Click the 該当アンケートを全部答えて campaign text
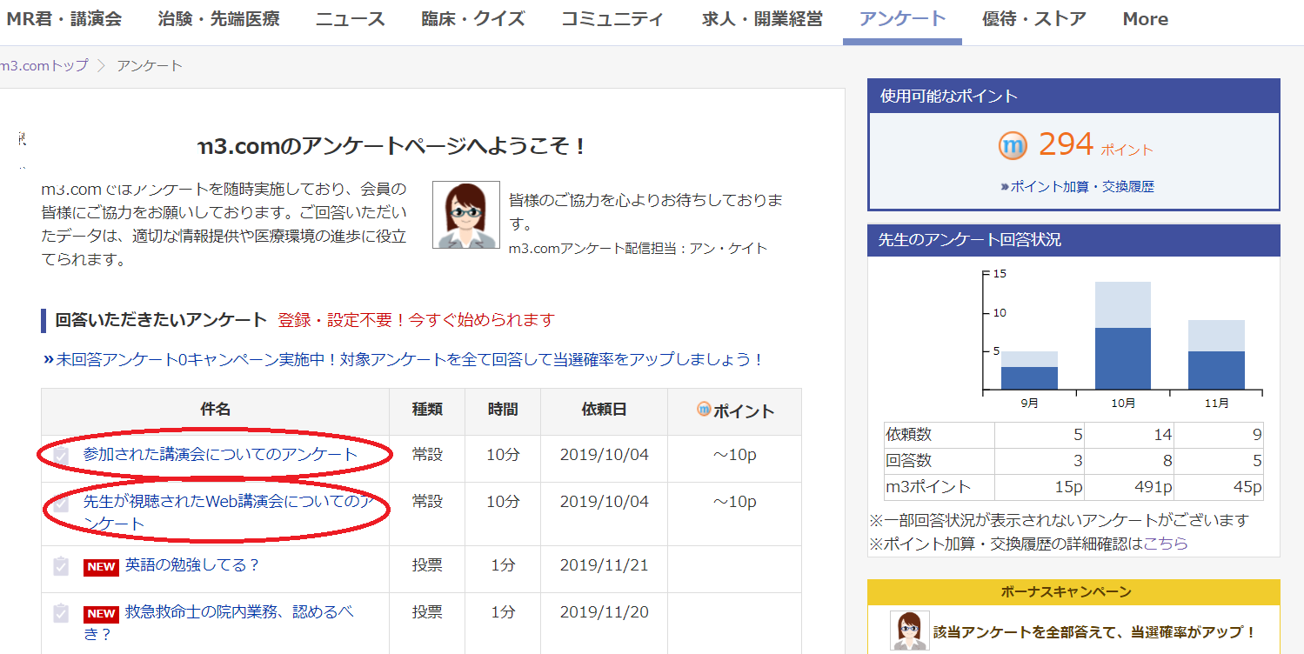 tap(1094, 632)
